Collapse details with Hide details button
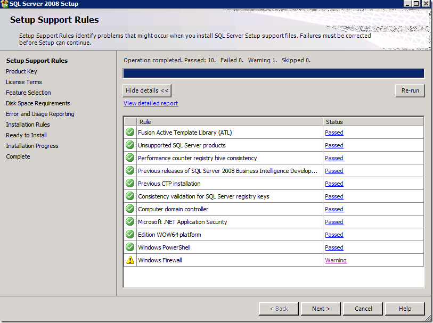The width and height of the screenshot is (433, 323). coord(147,90)
